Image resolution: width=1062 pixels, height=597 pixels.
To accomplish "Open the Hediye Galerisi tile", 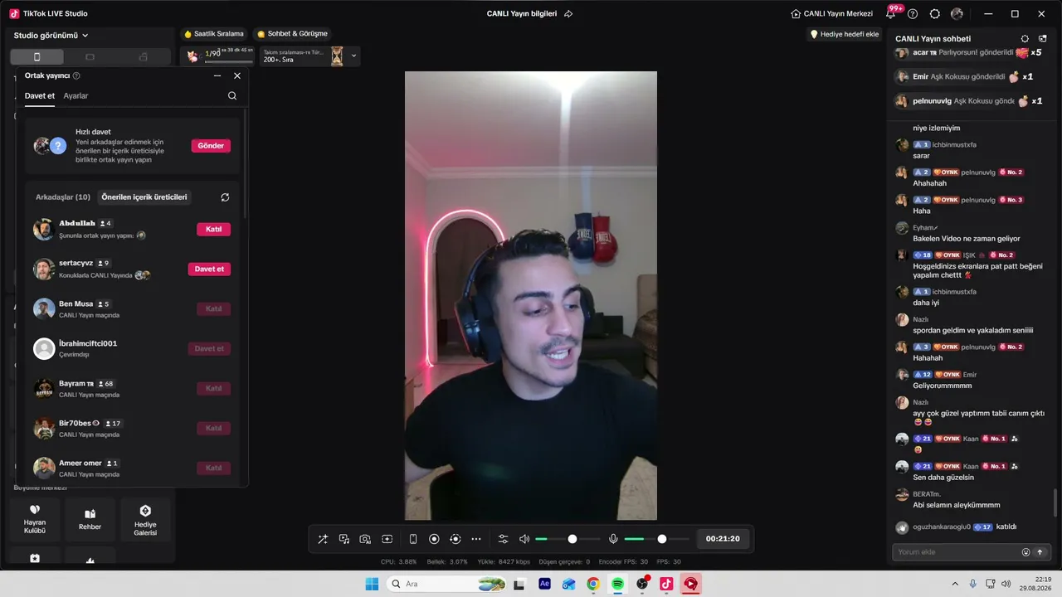I will [145, 519].
